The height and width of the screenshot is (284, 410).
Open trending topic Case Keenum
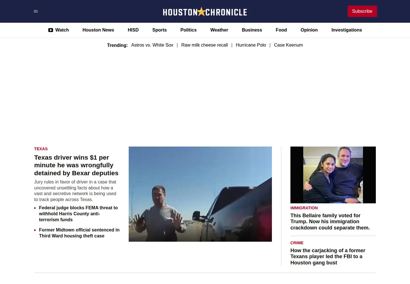[x=288, y=45]
